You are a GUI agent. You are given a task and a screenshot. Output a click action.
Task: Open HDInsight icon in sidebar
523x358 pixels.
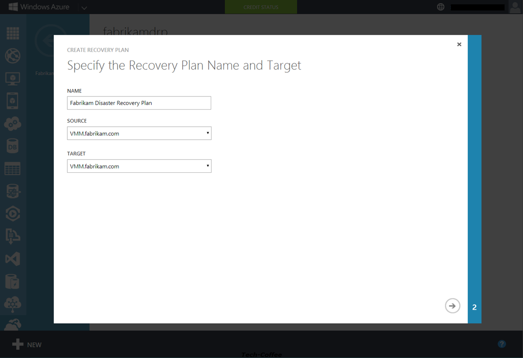click(x=13, y=191)
